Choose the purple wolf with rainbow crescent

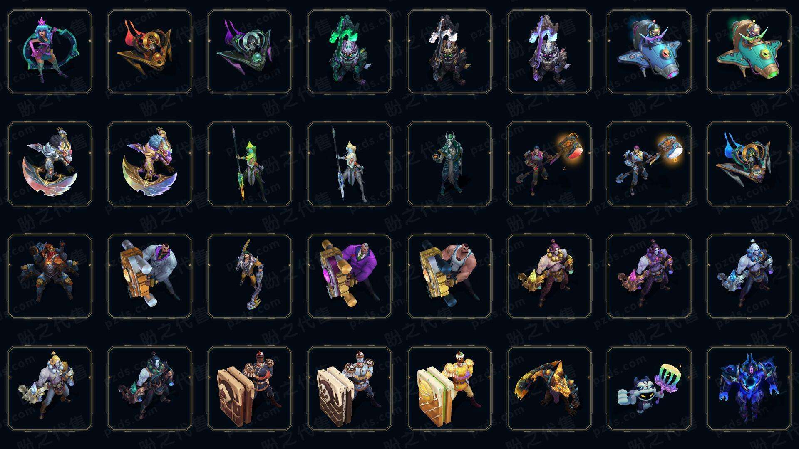click(x=150, y=164)
